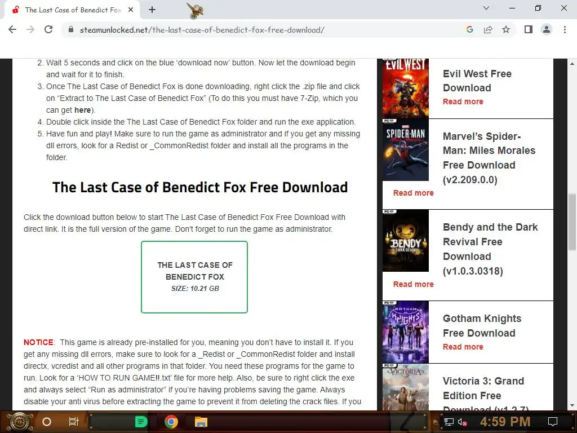
Task: Open File Explorer from the taskbar
Action: click(x=201, y=422)
